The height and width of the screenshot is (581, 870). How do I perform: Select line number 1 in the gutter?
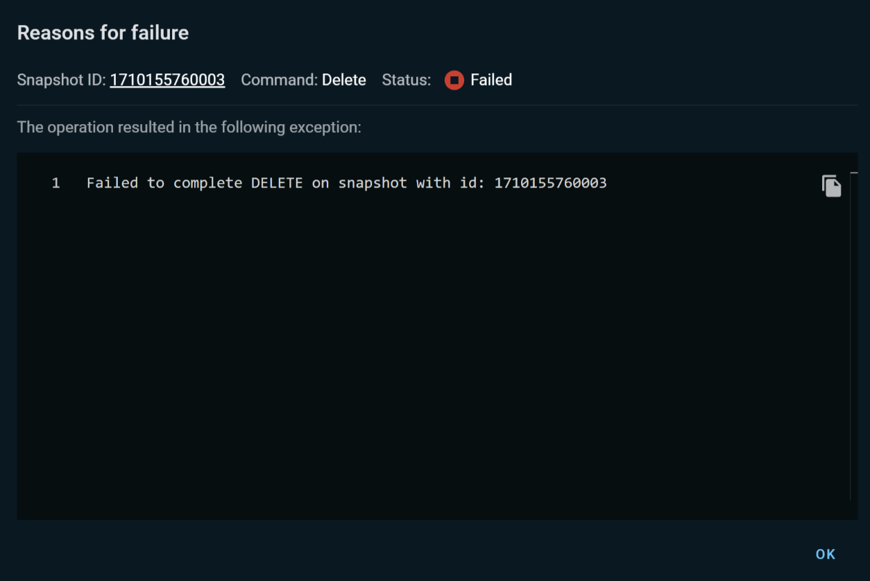point(56,183)
